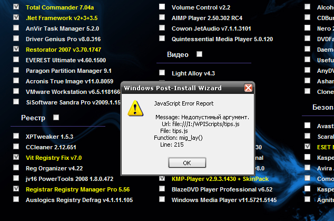
Task: Deselect Restorator 2007 v3.70.1747 checkbox
Action: [x=16, y=49]
